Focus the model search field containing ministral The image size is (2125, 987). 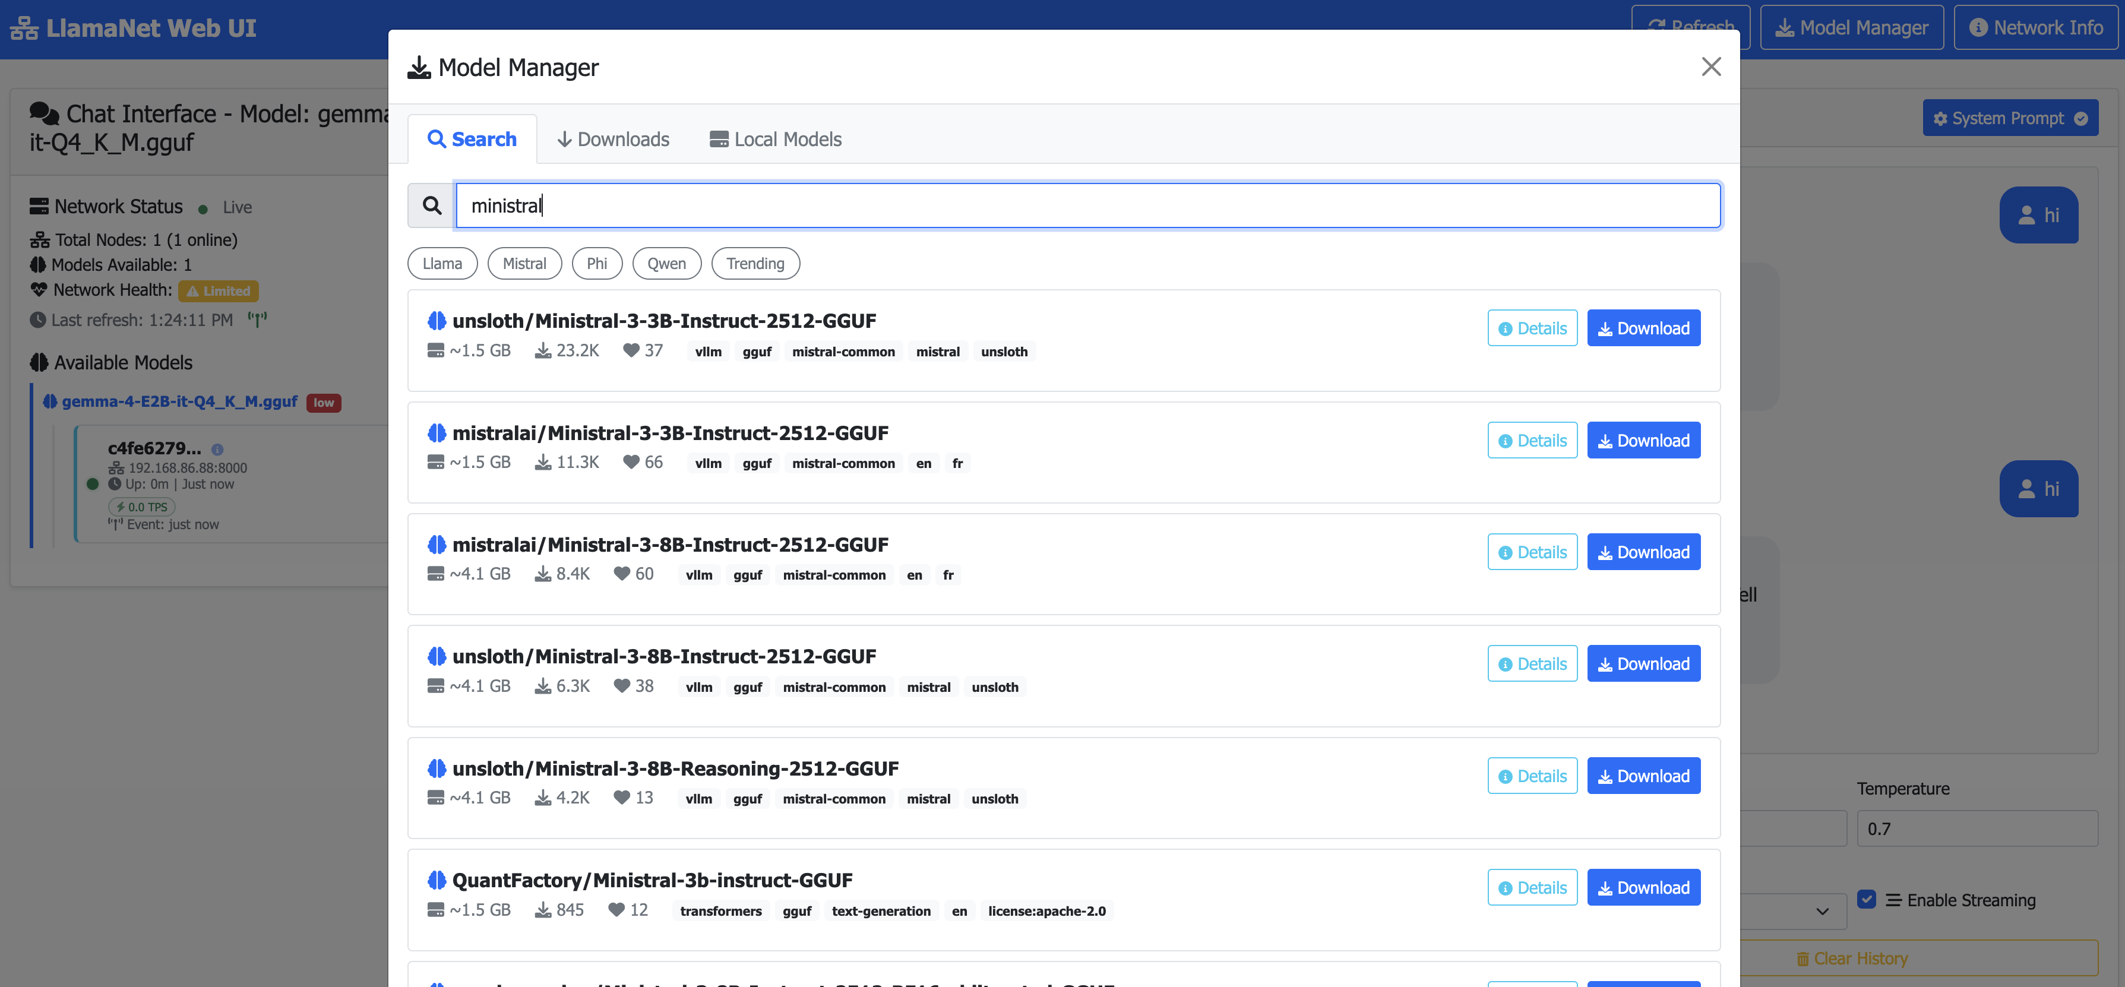point(1088,205)
